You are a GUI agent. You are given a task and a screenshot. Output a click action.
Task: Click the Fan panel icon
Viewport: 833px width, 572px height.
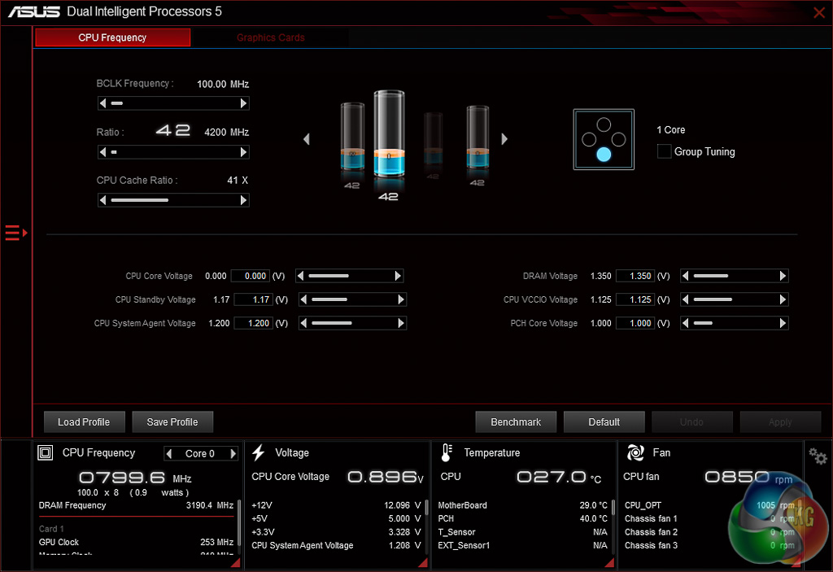[635, 453]
